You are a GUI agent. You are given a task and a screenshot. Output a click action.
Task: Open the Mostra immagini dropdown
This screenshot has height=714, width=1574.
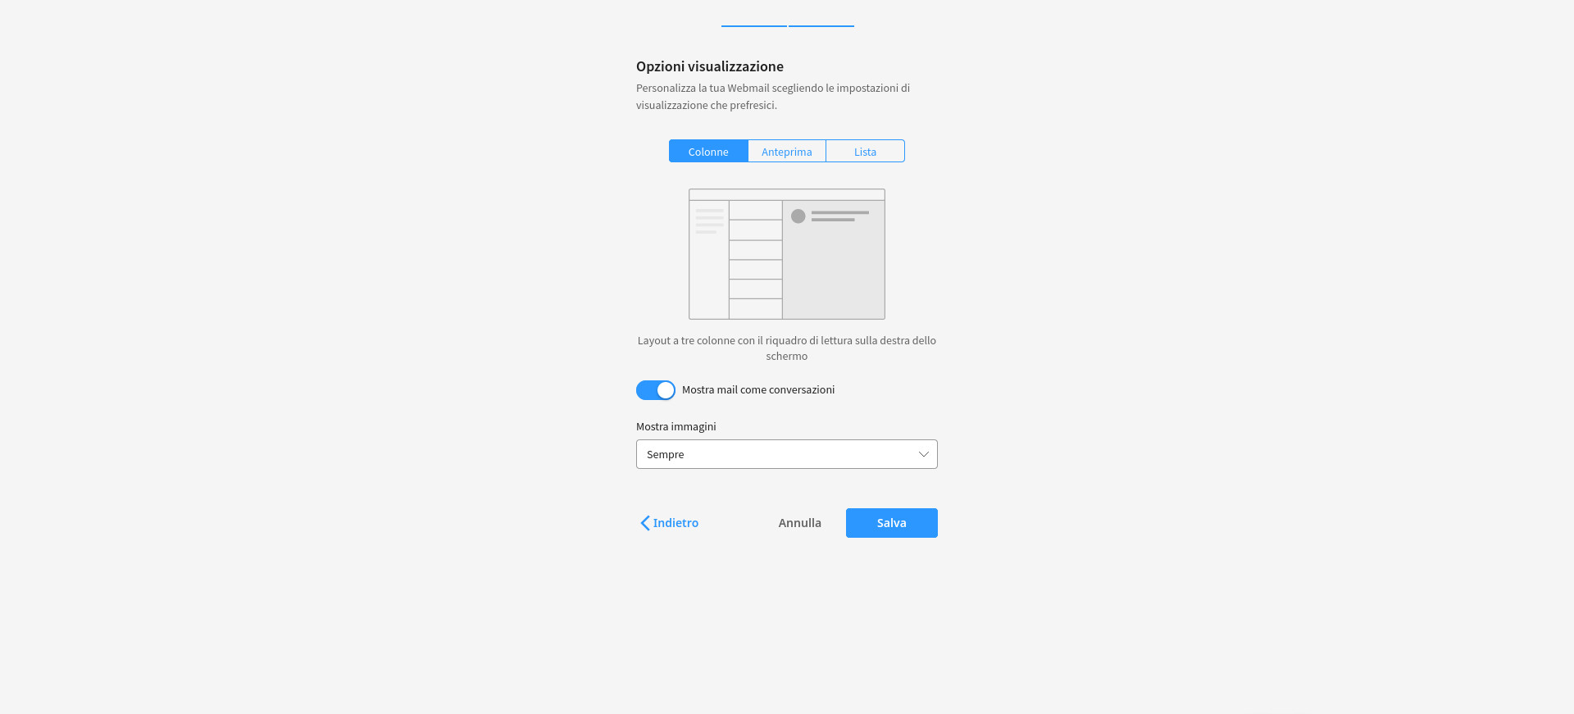787,454
